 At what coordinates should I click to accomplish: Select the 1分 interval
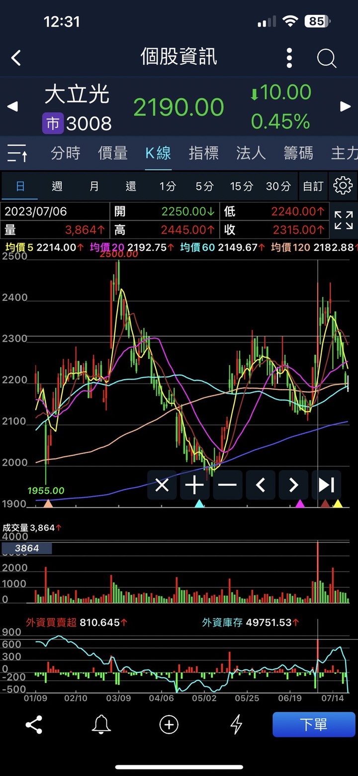(168, 186)
